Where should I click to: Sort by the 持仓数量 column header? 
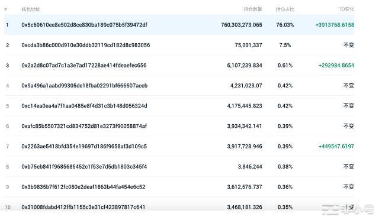pyautogui.click(x=253, y=9)
